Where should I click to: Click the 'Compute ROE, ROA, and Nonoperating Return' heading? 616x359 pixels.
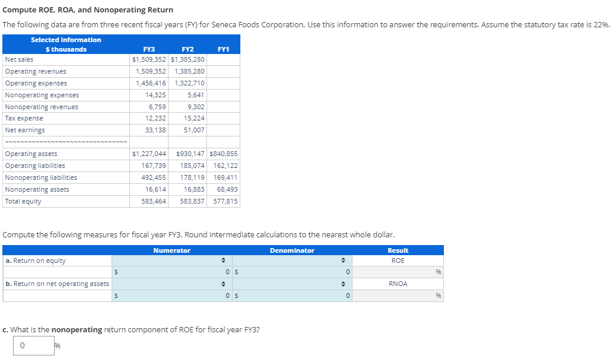pos(88,10)
